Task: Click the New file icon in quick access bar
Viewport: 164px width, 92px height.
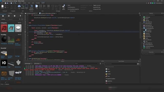Action: [5, 3]
